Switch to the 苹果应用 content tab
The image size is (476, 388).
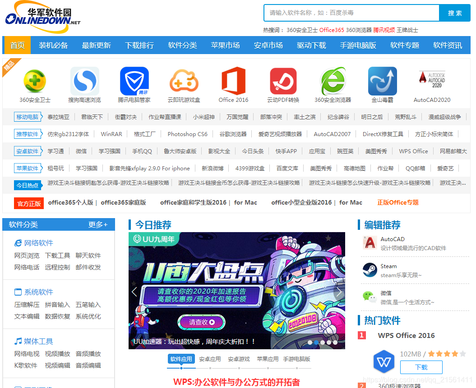tap(268, 359)
